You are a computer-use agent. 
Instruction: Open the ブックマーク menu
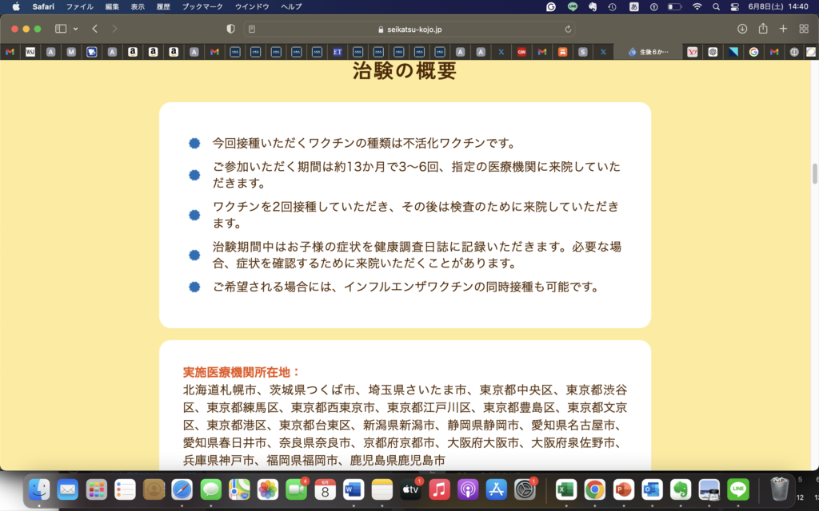pyautogui.click(x=202, y=6)
